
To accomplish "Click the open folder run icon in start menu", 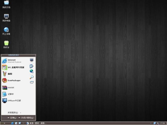I will click(32, 82).
